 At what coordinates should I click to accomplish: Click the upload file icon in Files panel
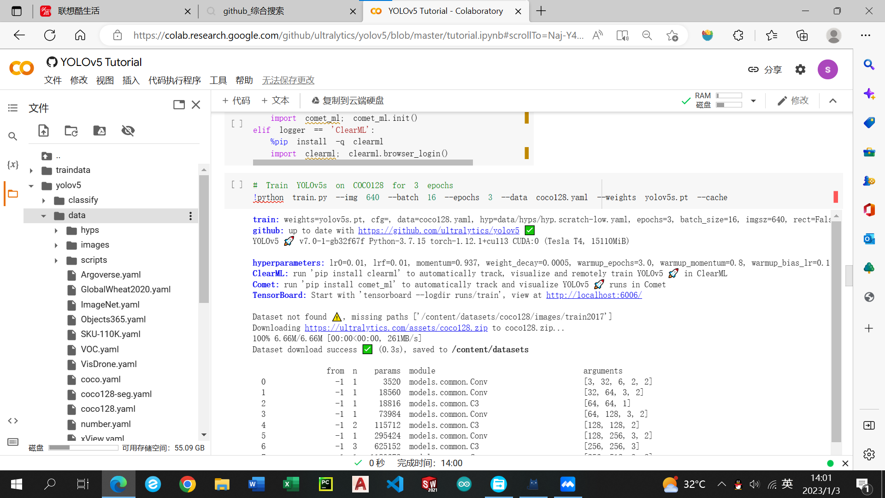click(43, 131)
